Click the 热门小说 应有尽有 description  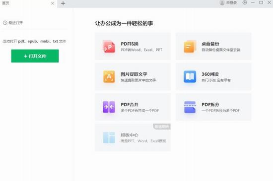[x=216, y=80]
